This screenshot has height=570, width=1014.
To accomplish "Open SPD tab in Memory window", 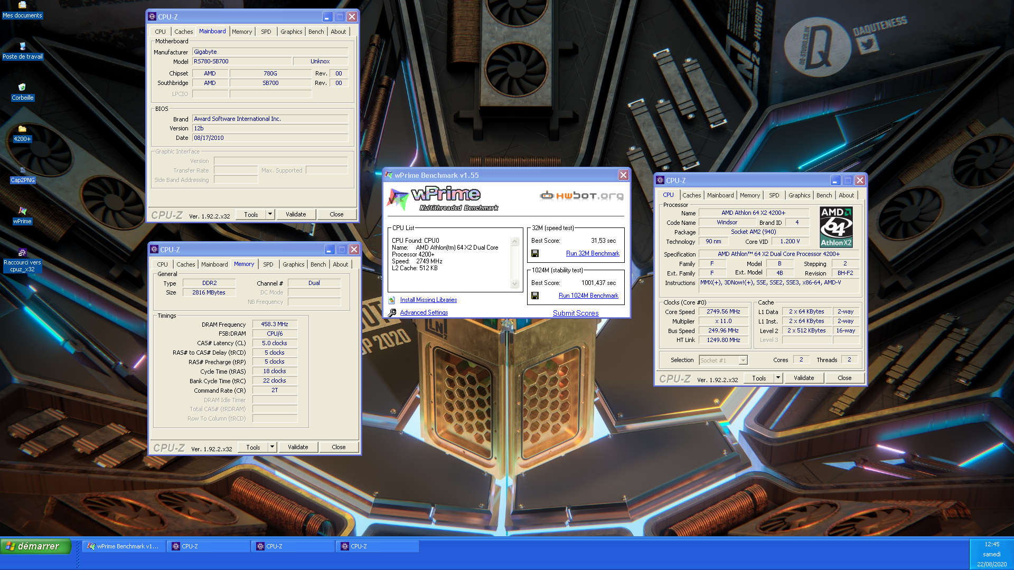I will pyautogui.click(x=268, y=264).
